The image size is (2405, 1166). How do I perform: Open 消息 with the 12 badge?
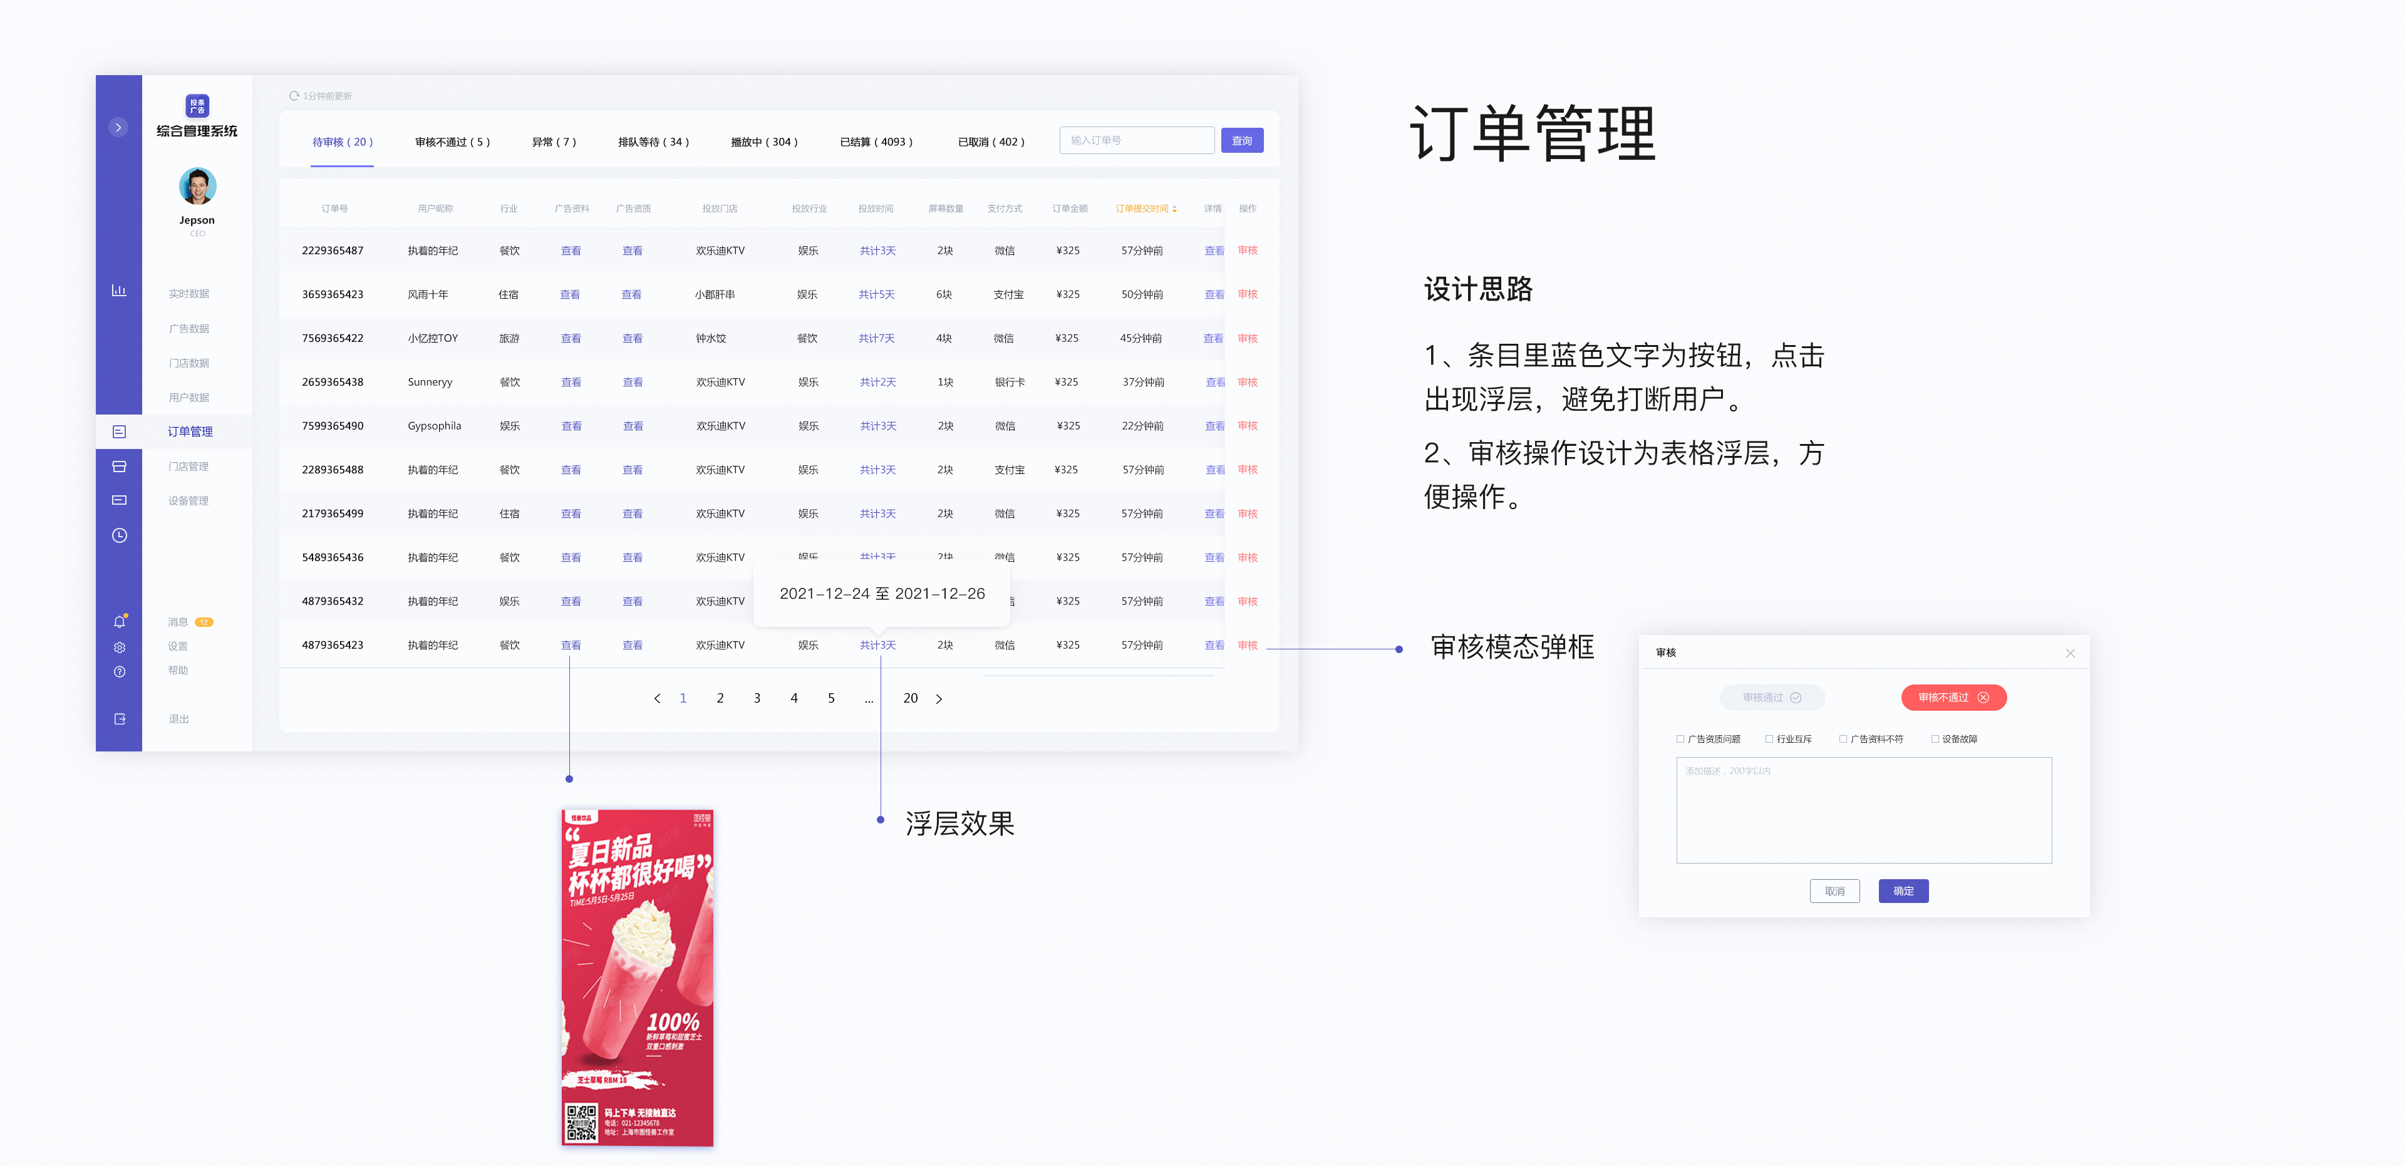click(190, 622)
